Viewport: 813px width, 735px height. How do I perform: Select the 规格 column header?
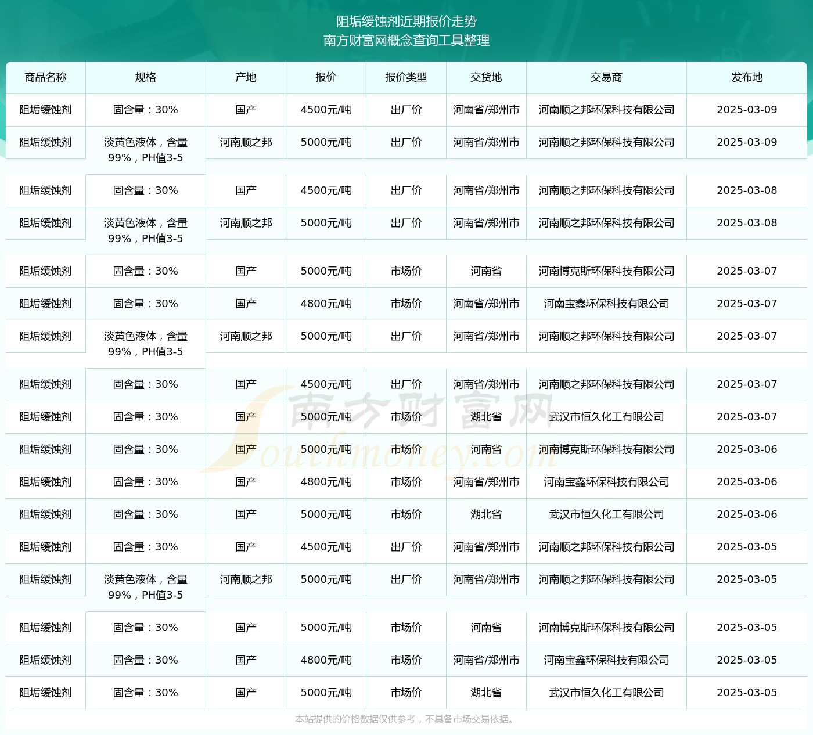[146, 77]
